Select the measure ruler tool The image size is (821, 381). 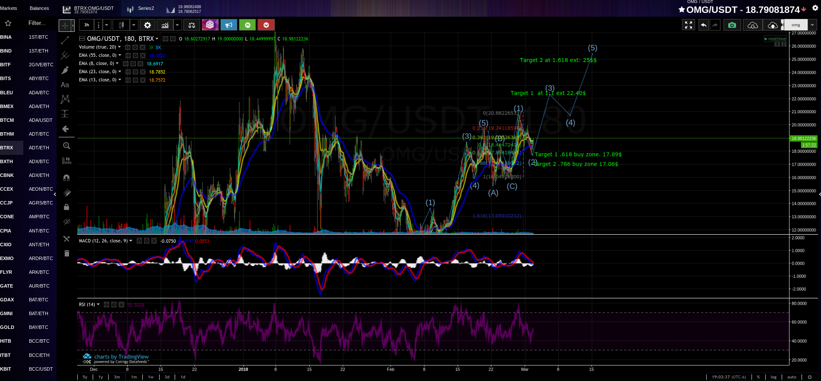coord(66,161)
